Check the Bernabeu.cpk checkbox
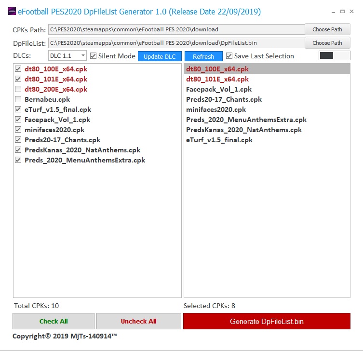The height and width of the screenshot is (351, 363). tap(18, 99)
